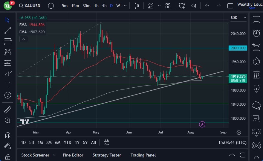The image size is (263, 161).
Task: Select the text annotation tool
Action: click(8, 84)
